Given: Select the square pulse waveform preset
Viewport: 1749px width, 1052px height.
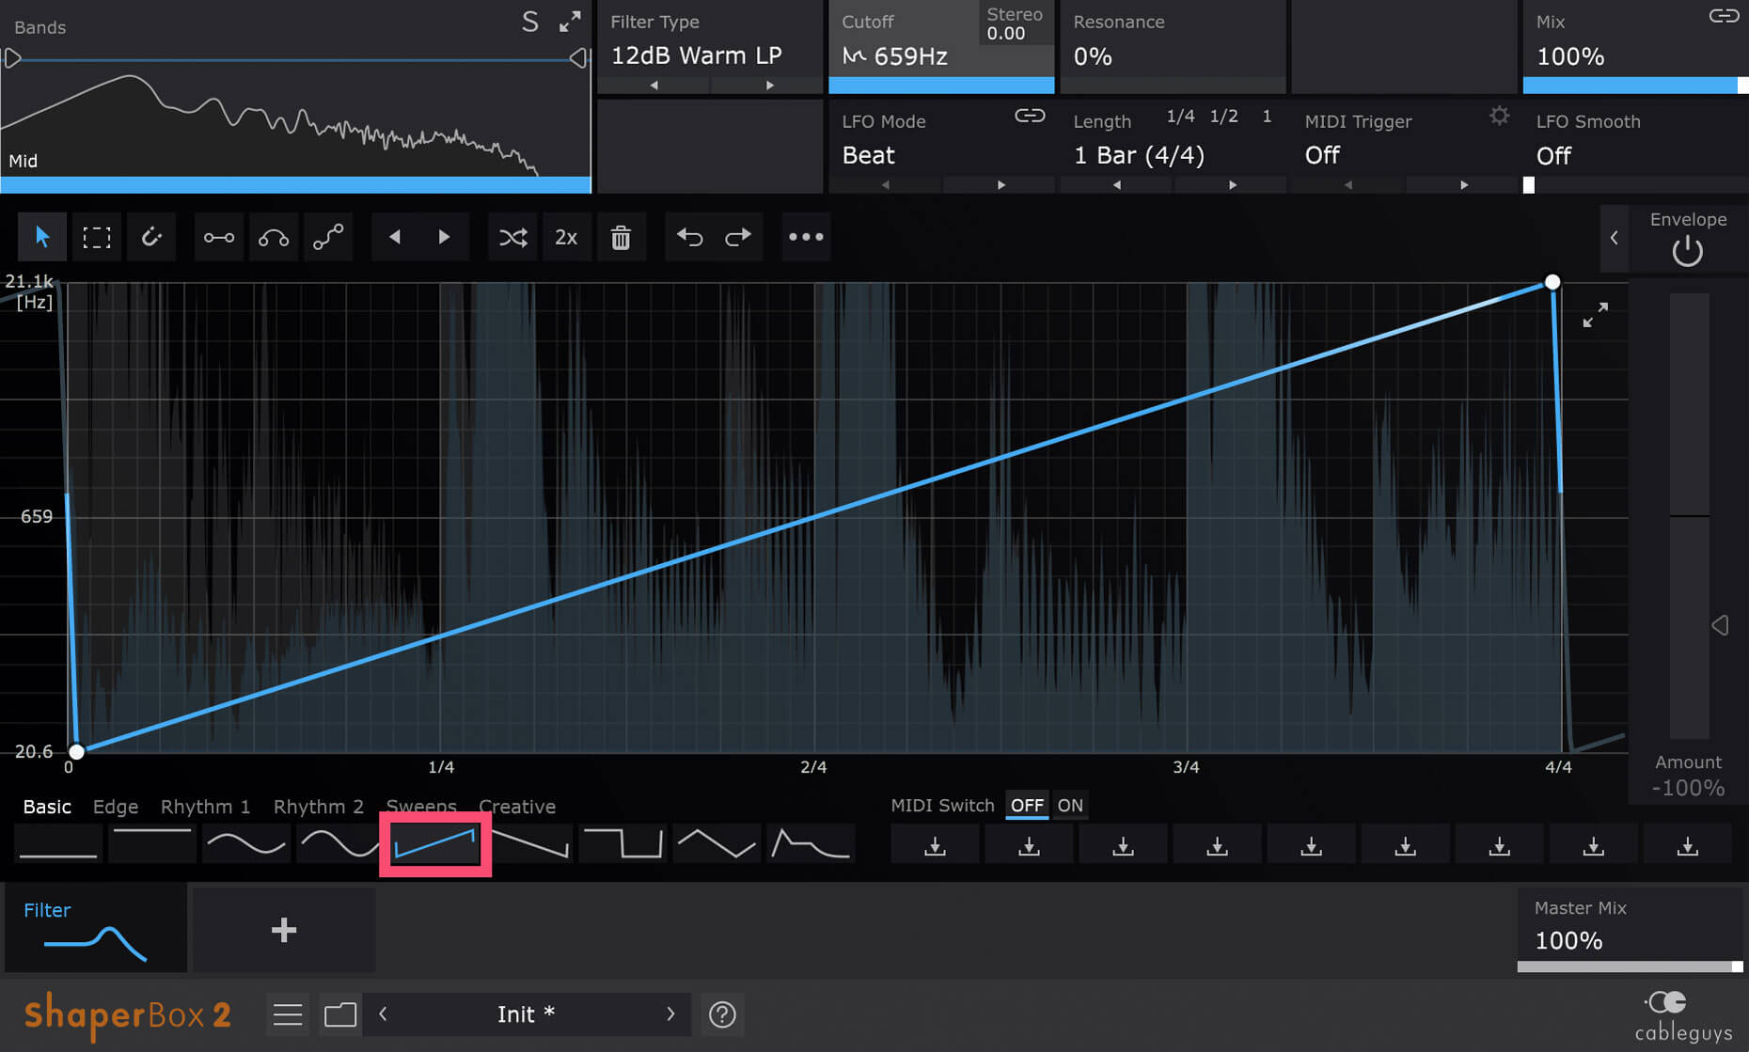Looking at the screenshot, I should click(x=622, y=843).
